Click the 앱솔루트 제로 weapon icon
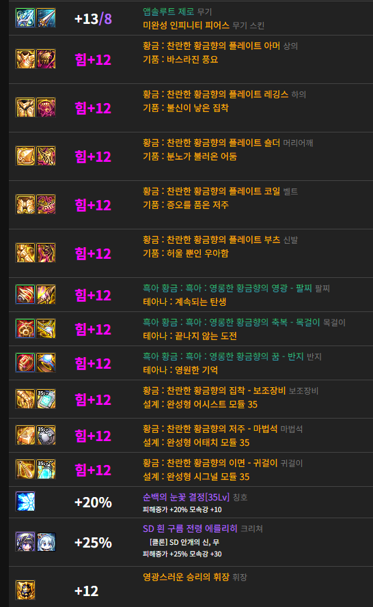This screenshot has height=607, width=373. [25, 18]
